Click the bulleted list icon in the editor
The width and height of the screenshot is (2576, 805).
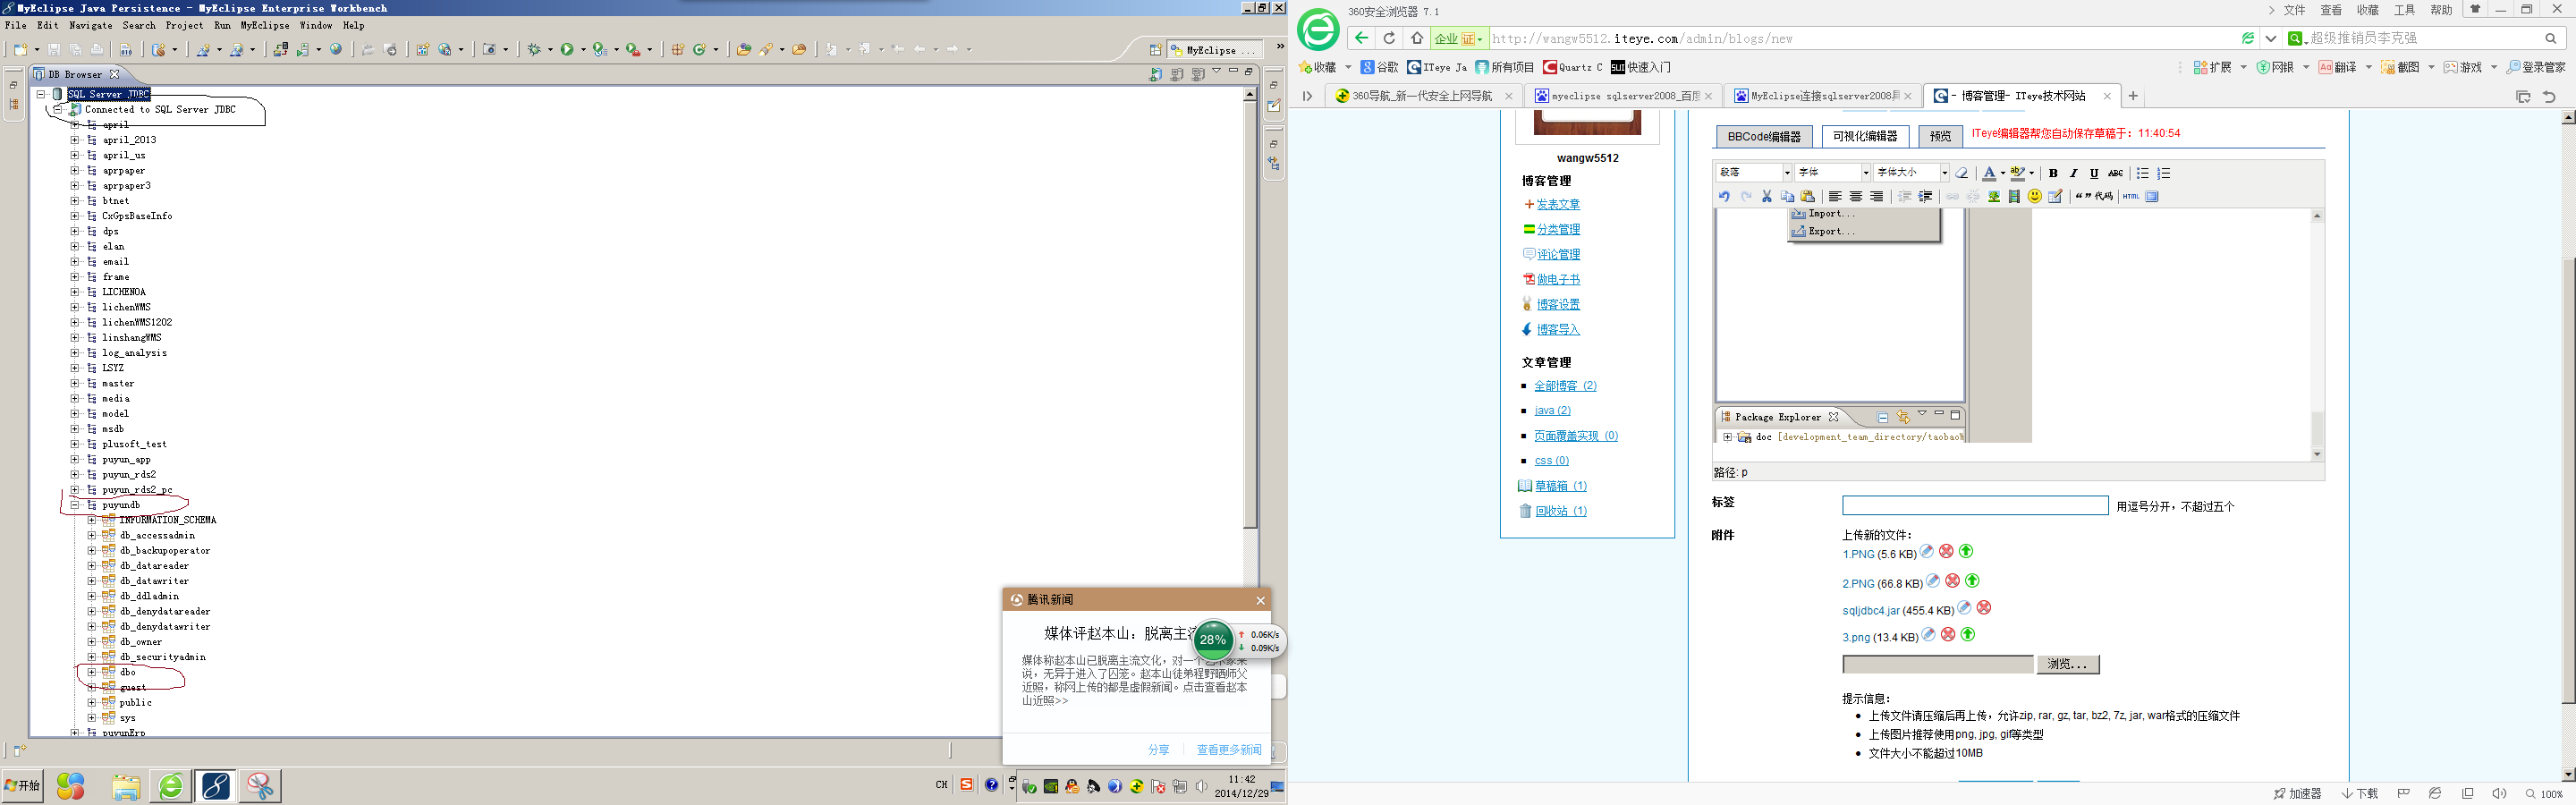point(2143,173)
